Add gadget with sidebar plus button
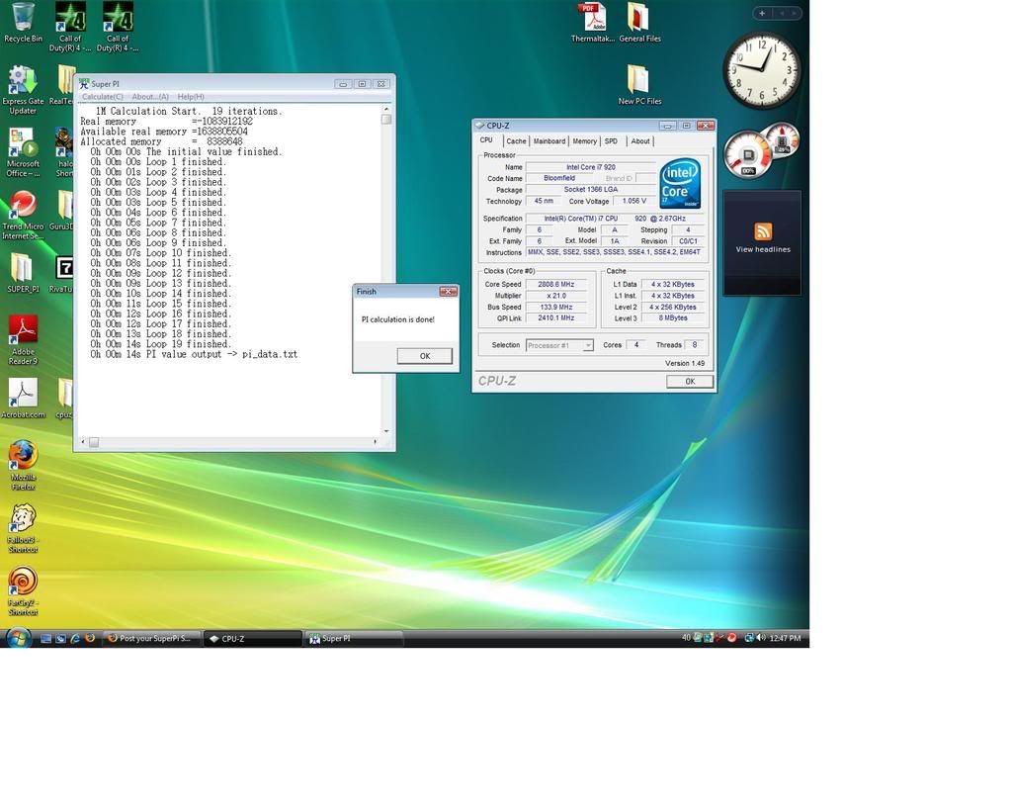 pos(762,13)
